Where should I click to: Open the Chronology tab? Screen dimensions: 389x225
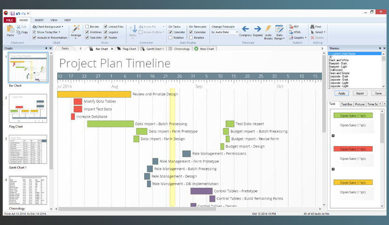click(179, 49)
